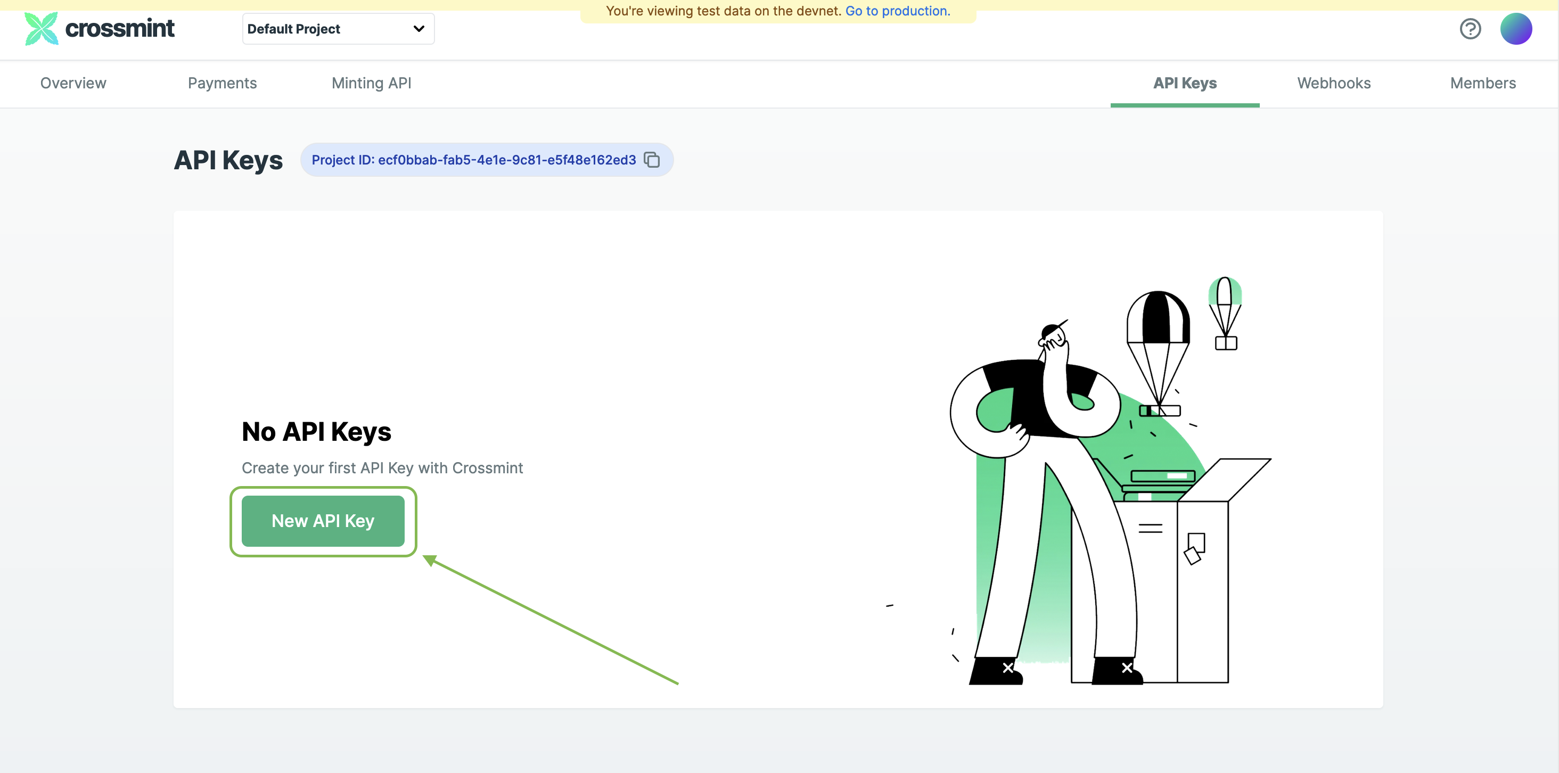Open the Payments tab
This screenshot has height=773, width=1559.
point(222,84)
